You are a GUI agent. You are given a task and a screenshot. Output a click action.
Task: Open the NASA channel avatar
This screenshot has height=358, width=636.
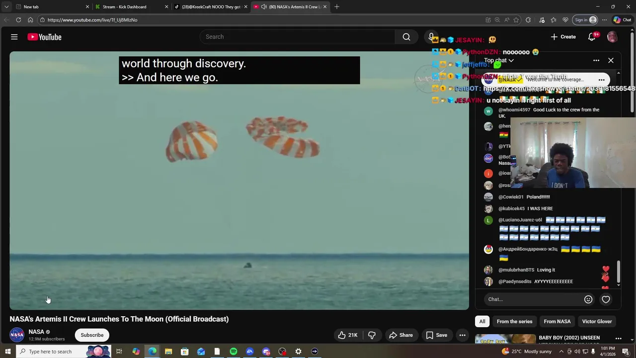tap(17, 335)
